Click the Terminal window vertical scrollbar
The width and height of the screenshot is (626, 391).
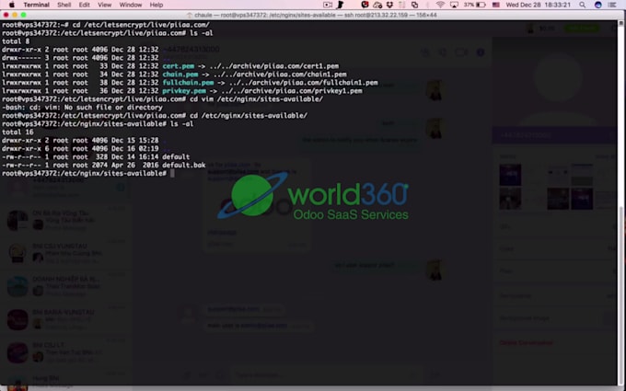pos(620,202)
